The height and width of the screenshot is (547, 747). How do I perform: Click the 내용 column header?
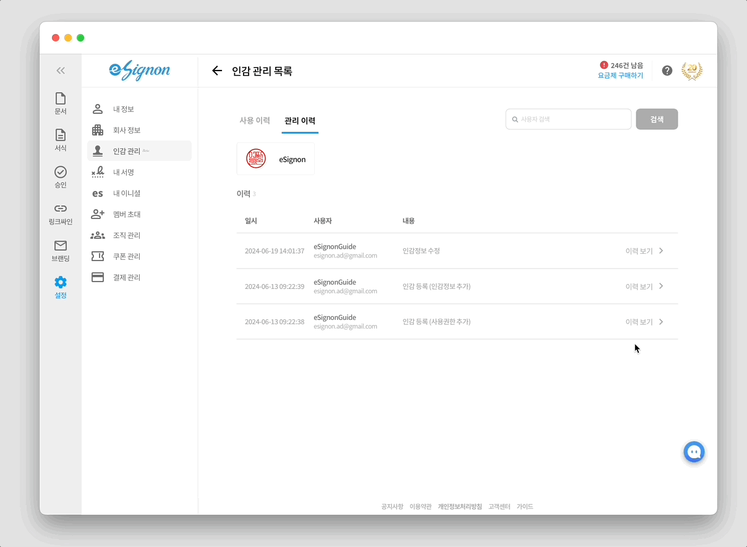pyautogui.click(x=409, y=221)
